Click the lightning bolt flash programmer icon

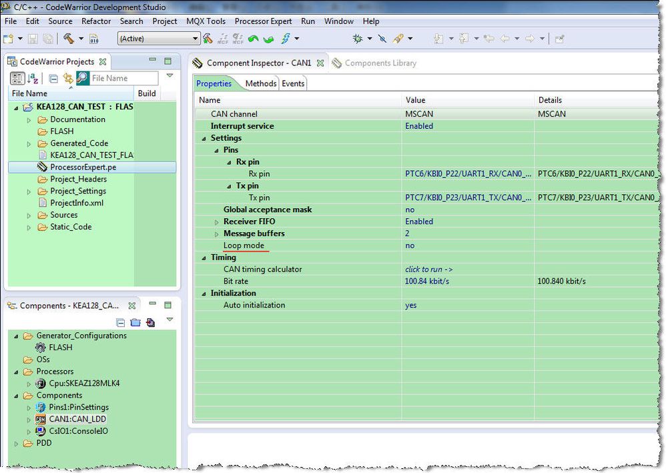(x=284, y=39)
